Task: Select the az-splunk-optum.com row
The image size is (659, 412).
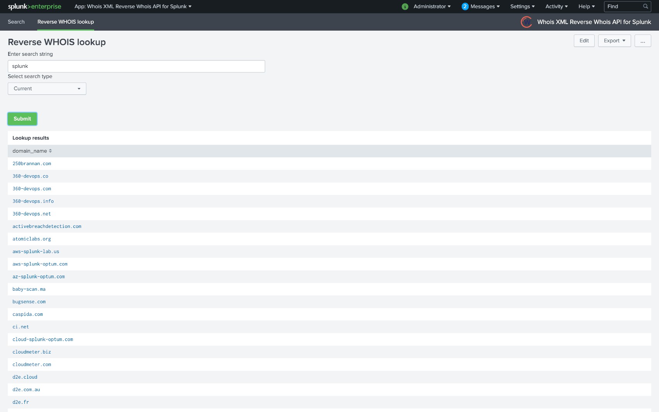Action: 329,277
